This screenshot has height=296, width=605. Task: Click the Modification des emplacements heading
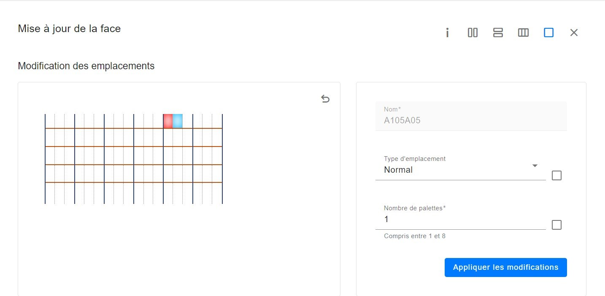click(x=86, y=66)
